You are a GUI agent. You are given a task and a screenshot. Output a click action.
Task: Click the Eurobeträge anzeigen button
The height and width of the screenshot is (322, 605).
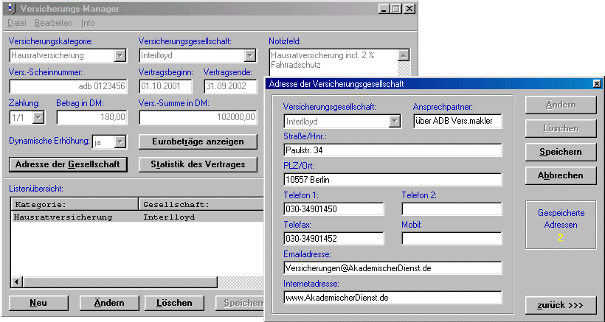point(198,141)
